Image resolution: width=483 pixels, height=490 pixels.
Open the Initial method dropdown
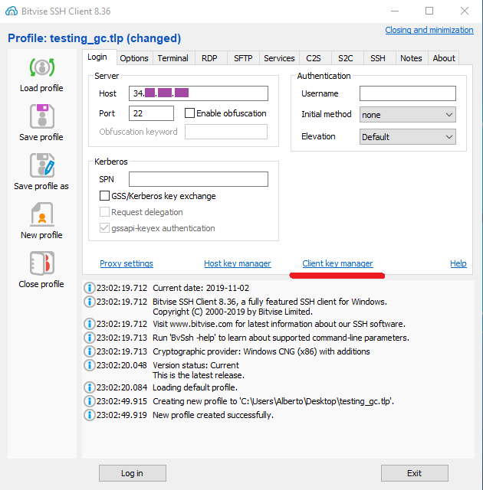pyautogui.click(x=408, y=115)
